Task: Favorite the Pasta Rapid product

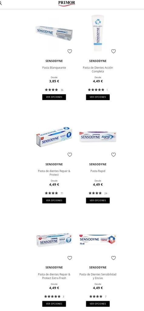Action: (x=113, y=155)
